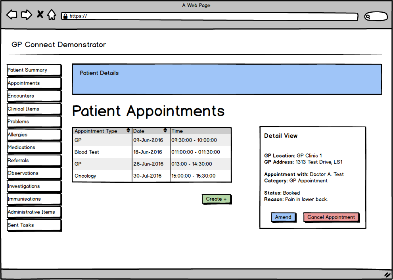The height and width of the screenshot is (280, 393).
Task: Go to homepage using the home icon
Action: (x=52, y=14)
